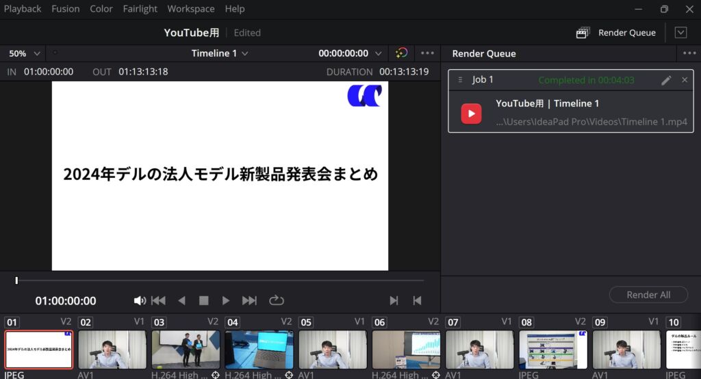Select clip 05 thumbnail
The image size is (701, 379).
pos(333,350)
